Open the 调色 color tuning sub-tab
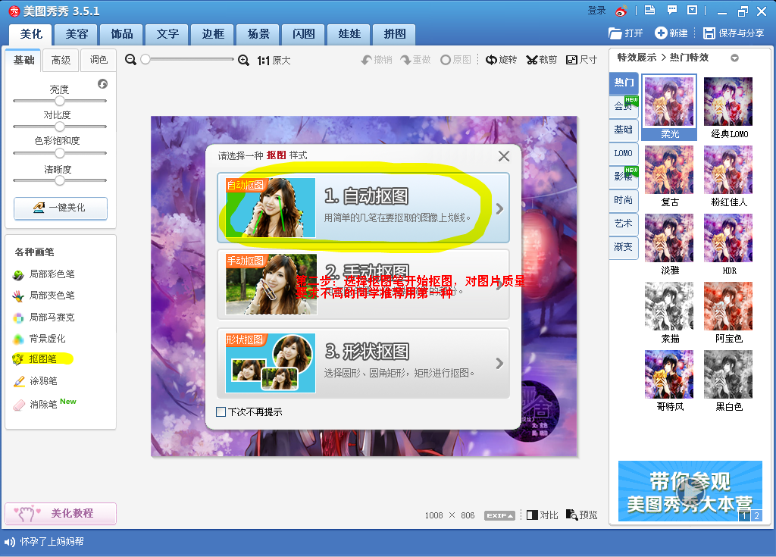The width and height of the screenshot is (776, 557). [99, 60]
